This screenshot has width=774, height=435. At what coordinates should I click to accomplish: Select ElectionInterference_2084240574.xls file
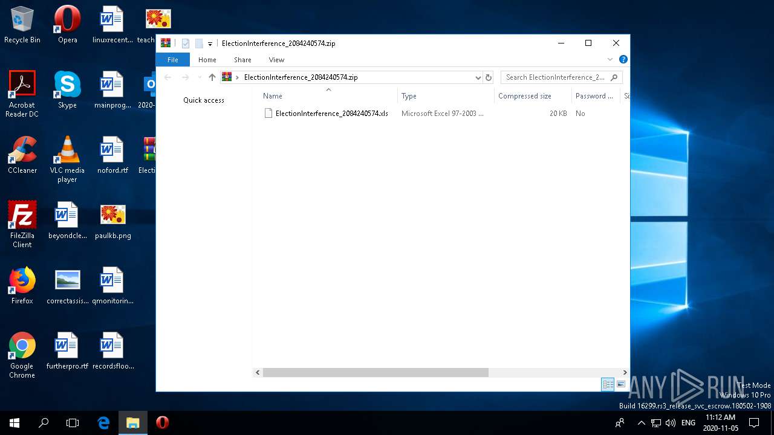click(331, 114)
